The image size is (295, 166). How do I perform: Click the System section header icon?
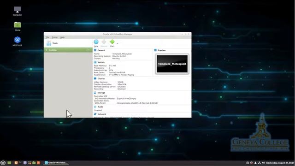tap(95, 62)
